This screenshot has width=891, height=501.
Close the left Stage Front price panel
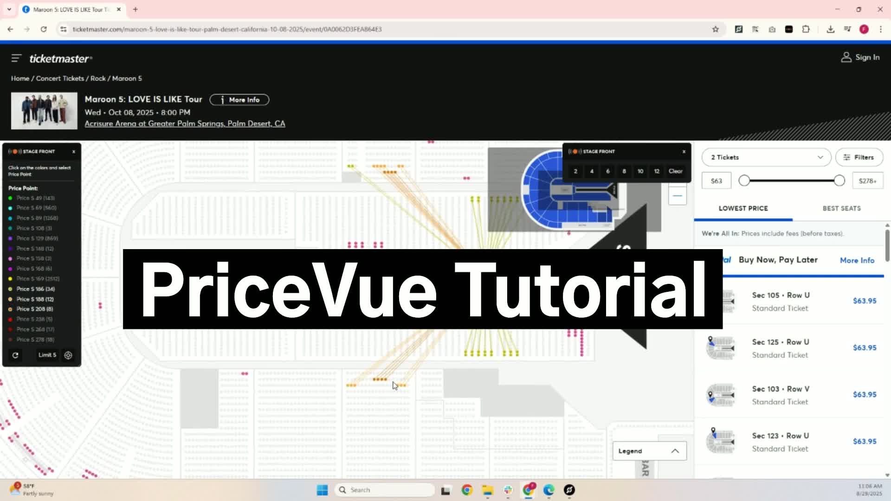coord(73,152)
